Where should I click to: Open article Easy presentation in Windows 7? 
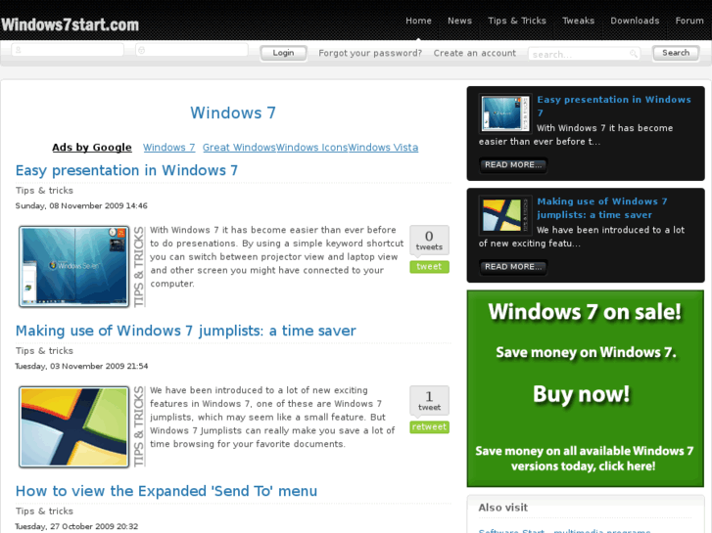(126, 170)
